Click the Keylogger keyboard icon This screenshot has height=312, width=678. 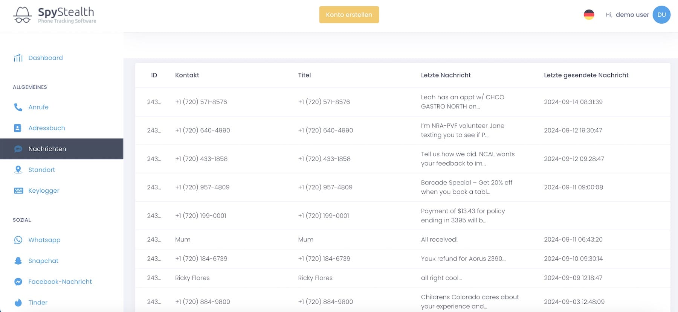(18, 190)
